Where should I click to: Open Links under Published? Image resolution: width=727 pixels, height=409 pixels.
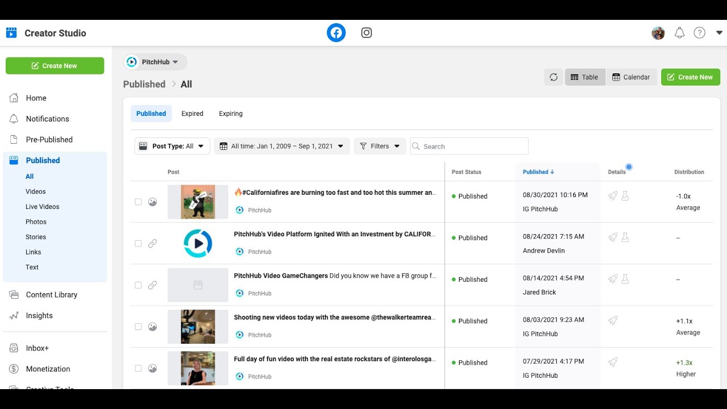(x=34, y=252)
